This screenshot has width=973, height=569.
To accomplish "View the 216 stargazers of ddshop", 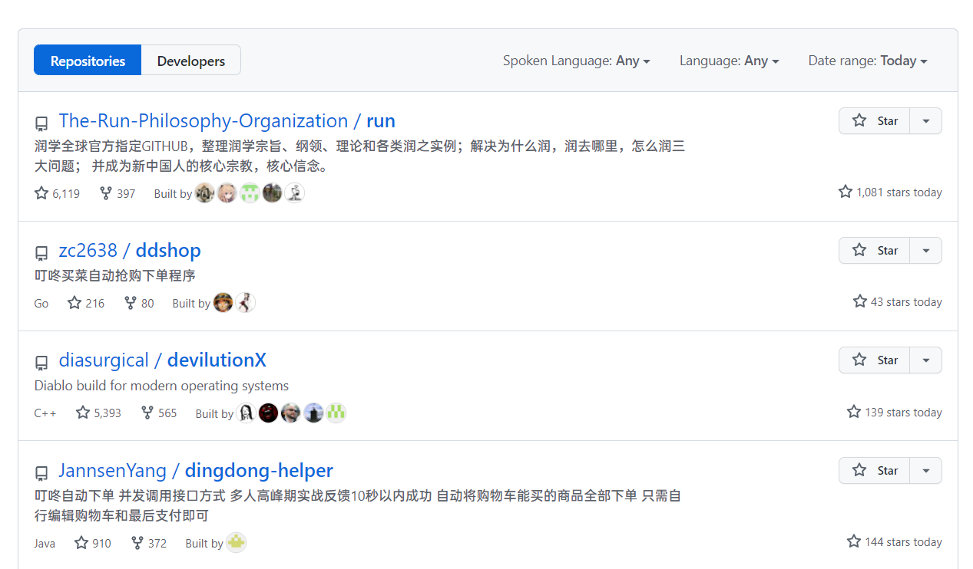I will tap(86, 303).
